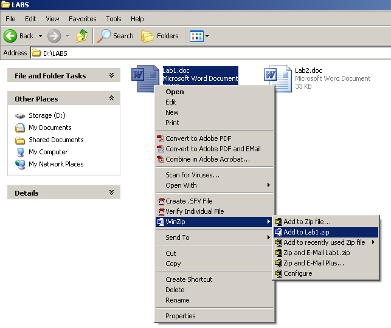Expand the Open With submenu

[x=269, y=185]
